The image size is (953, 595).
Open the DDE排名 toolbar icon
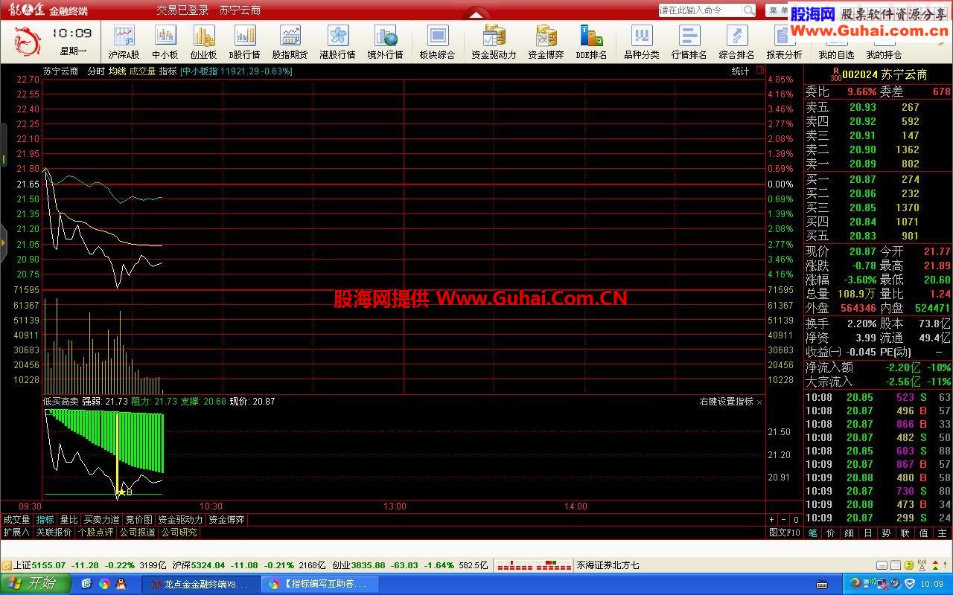click(591, 42)
